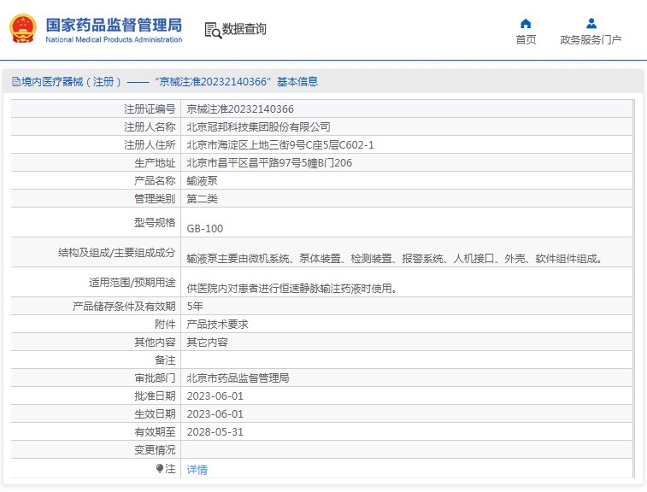Click the 管理类别 label

point(155,199)
